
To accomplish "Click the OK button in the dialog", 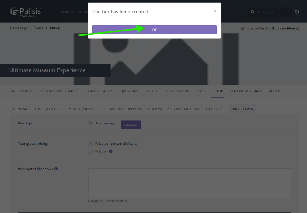I will click(154, 30).
